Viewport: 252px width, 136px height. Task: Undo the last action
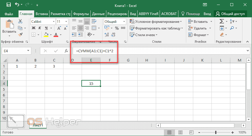point(17,5)
